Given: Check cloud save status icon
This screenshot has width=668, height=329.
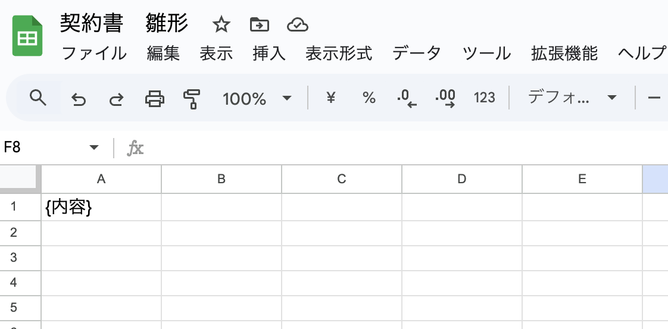Looking at the screenshot, I should 297,25.
